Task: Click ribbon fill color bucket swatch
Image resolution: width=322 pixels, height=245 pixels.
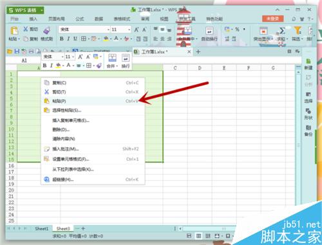Action: point(106,39)
